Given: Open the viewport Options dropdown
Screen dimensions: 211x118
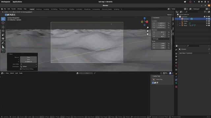Looking at the screenshot, I should click(x=170, y=15).
